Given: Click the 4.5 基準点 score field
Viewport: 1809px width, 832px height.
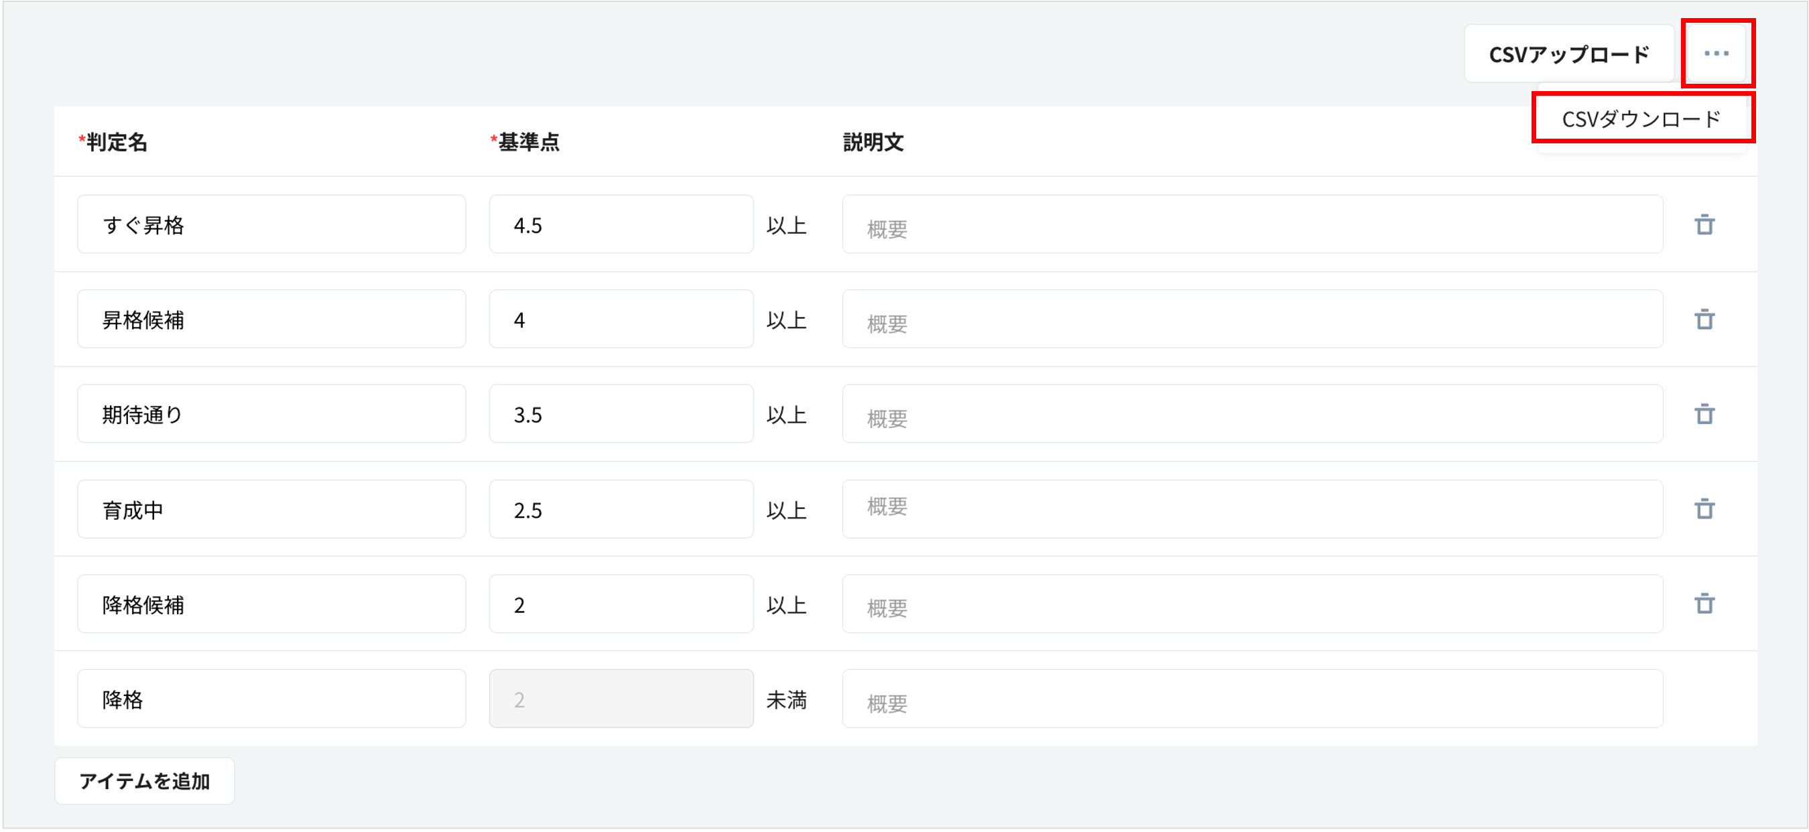Looking at the screenshot, I should pyautogui.click(x=621, y=223).
